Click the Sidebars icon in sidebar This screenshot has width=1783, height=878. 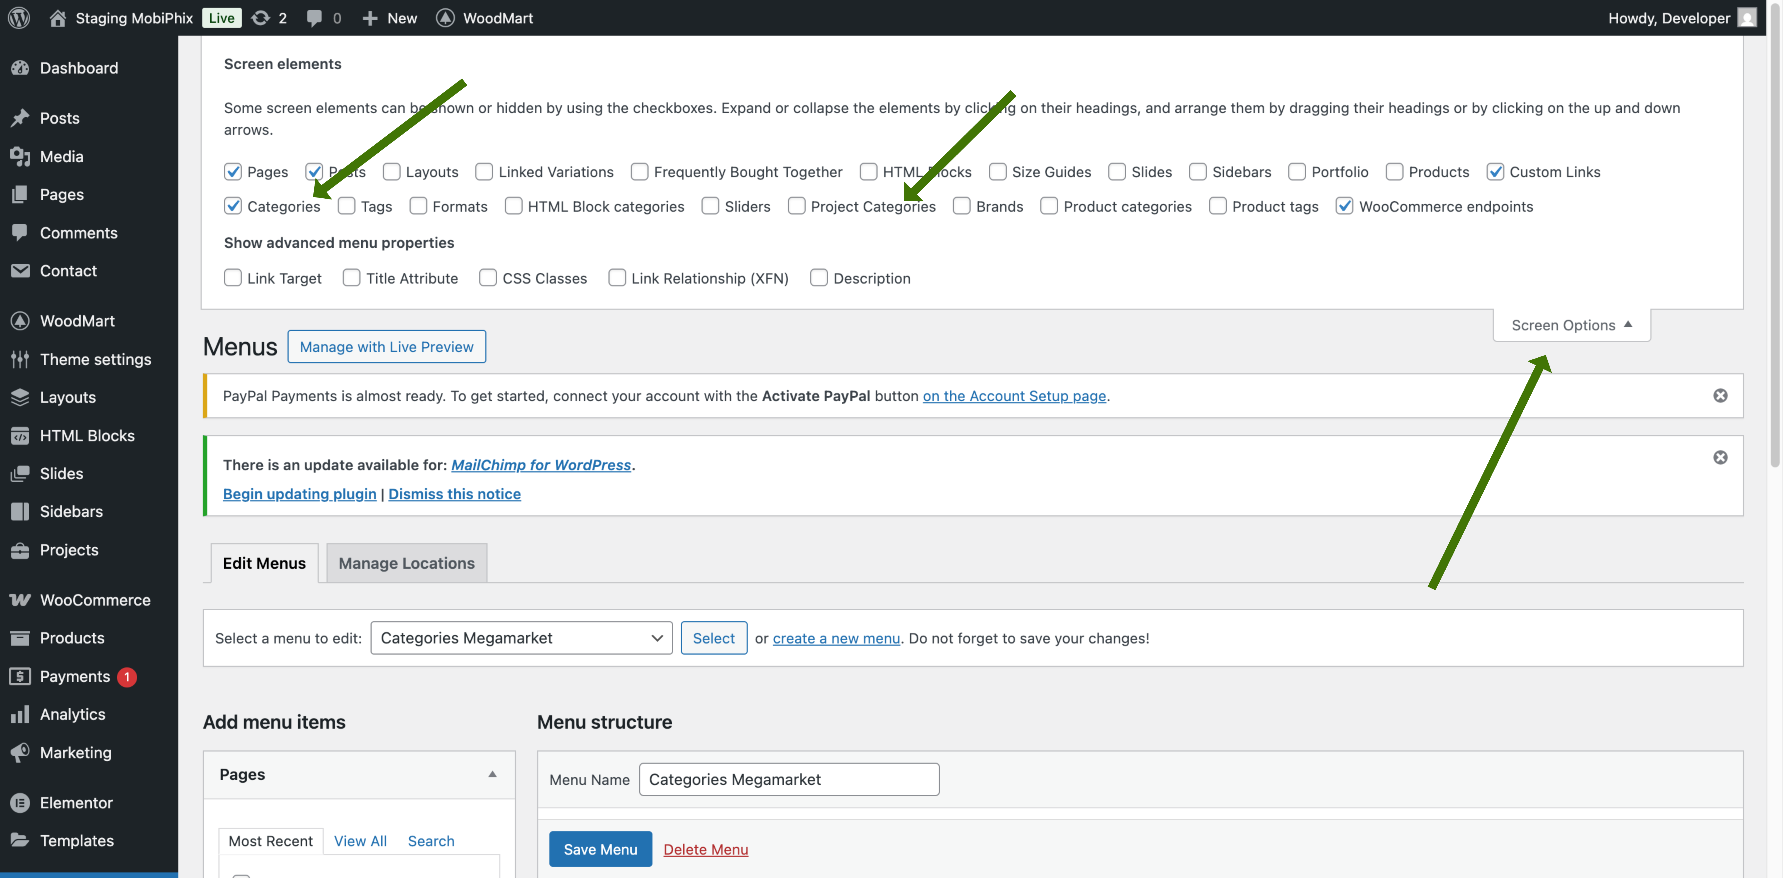pos(20,511)
